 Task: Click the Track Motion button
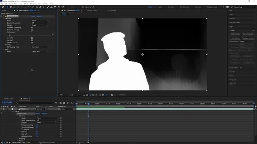[235, 38]
